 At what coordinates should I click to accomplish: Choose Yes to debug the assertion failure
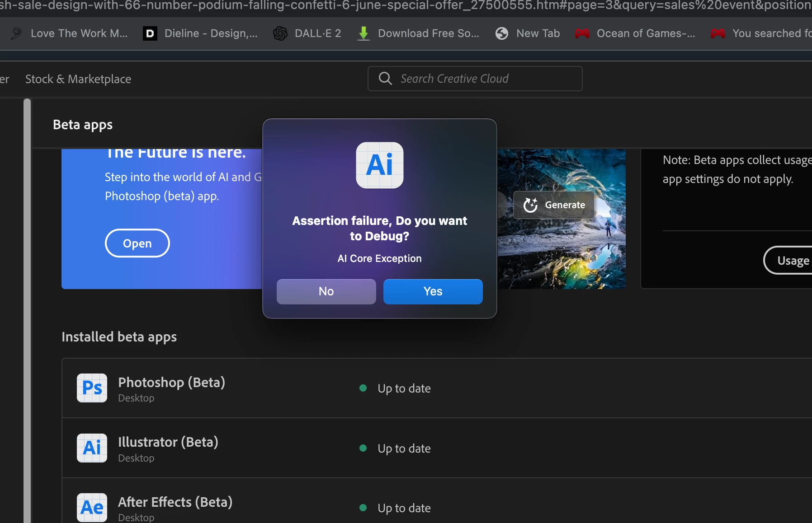click(433, 291)
